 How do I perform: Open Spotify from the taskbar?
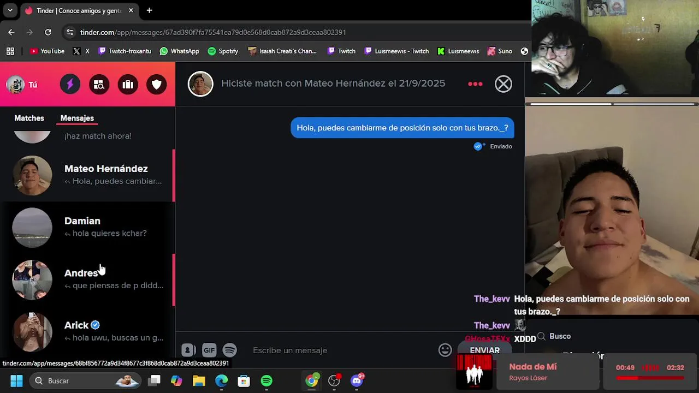pyautogui.click(x=266, y=381)
